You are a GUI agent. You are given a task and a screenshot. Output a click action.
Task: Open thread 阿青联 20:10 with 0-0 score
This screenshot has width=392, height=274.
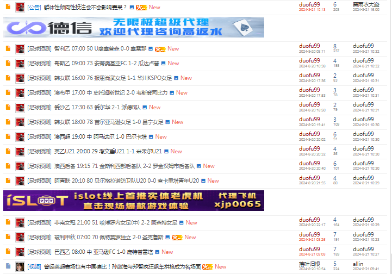click(127, 180)
